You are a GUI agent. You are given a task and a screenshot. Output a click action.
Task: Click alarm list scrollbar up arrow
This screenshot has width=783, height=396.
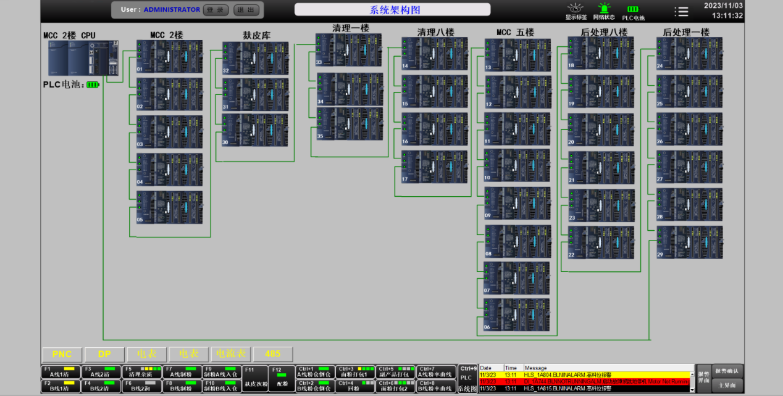click(692, 374)
